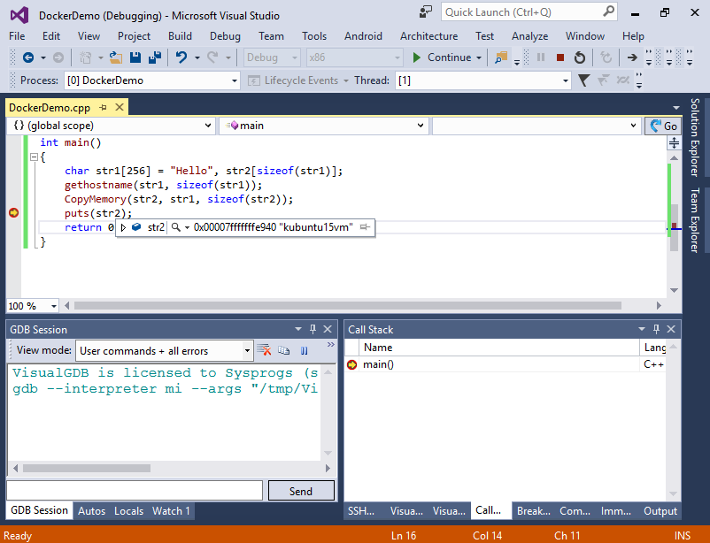Switch to the Watch 1 tab
The height and width of the screenshot is (543, 710).
click(171, 511)
